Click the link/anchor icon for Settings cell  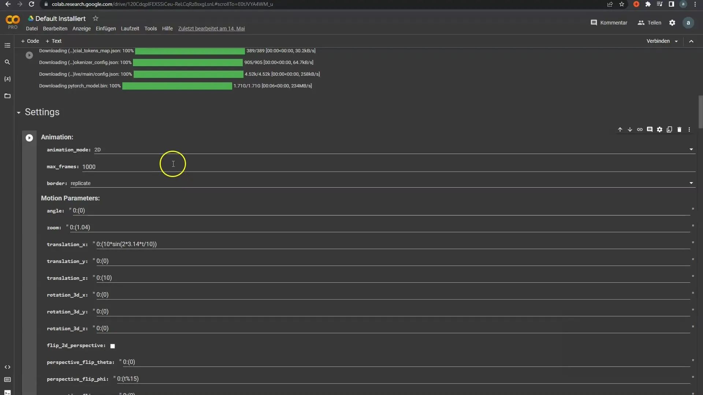(x=640, y=129)
